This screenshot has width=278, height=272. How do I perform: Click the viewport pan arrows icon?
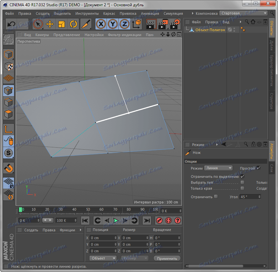[x=162, y=34]
